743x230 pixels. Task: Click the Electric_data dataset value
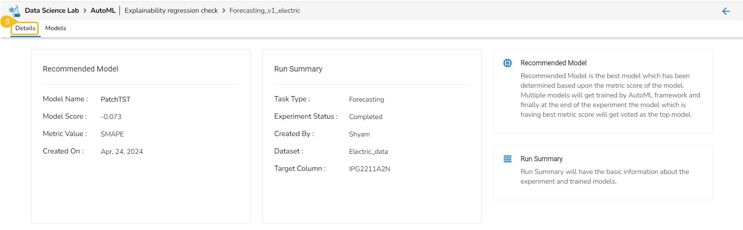tap(368, 152)
